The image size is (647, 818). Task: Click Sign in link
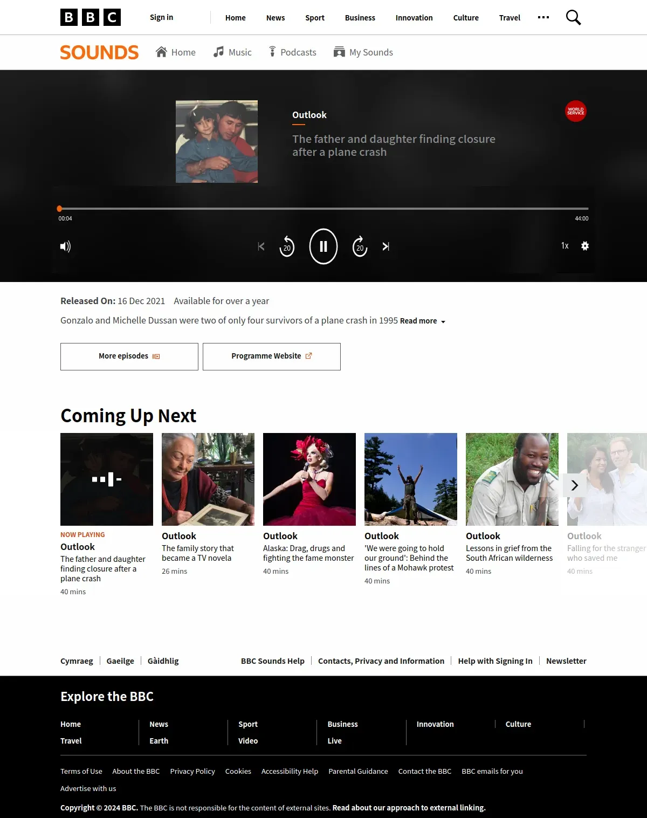[x=161, y=17]
